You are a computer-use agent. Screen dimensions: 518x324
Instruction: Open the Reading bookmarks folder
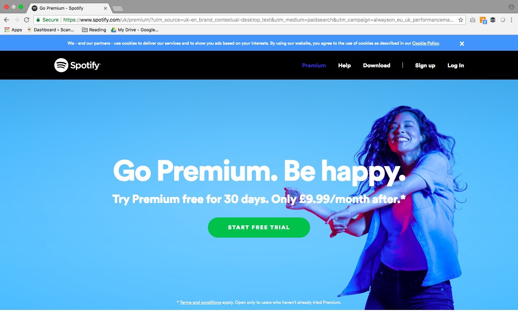click(x=94, y=30)
